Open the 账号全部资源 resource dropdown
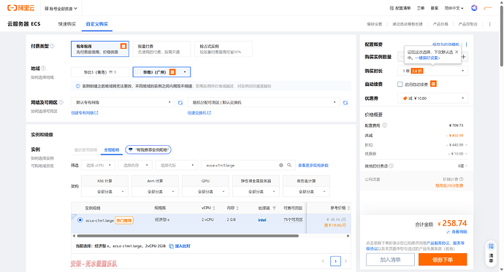The height and width of the screenshot is (272, 504). click(x=61, y=9)
